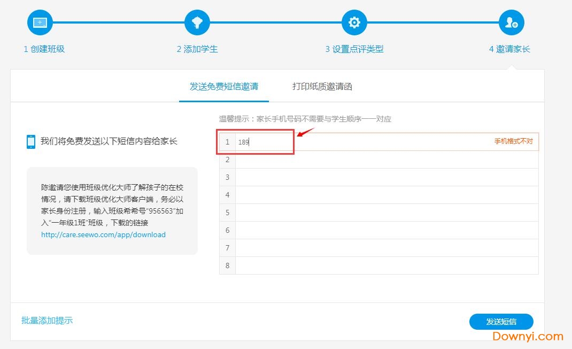Click the Create Class step icon
This screenshot has width=572, height=349.
[40, 22]
